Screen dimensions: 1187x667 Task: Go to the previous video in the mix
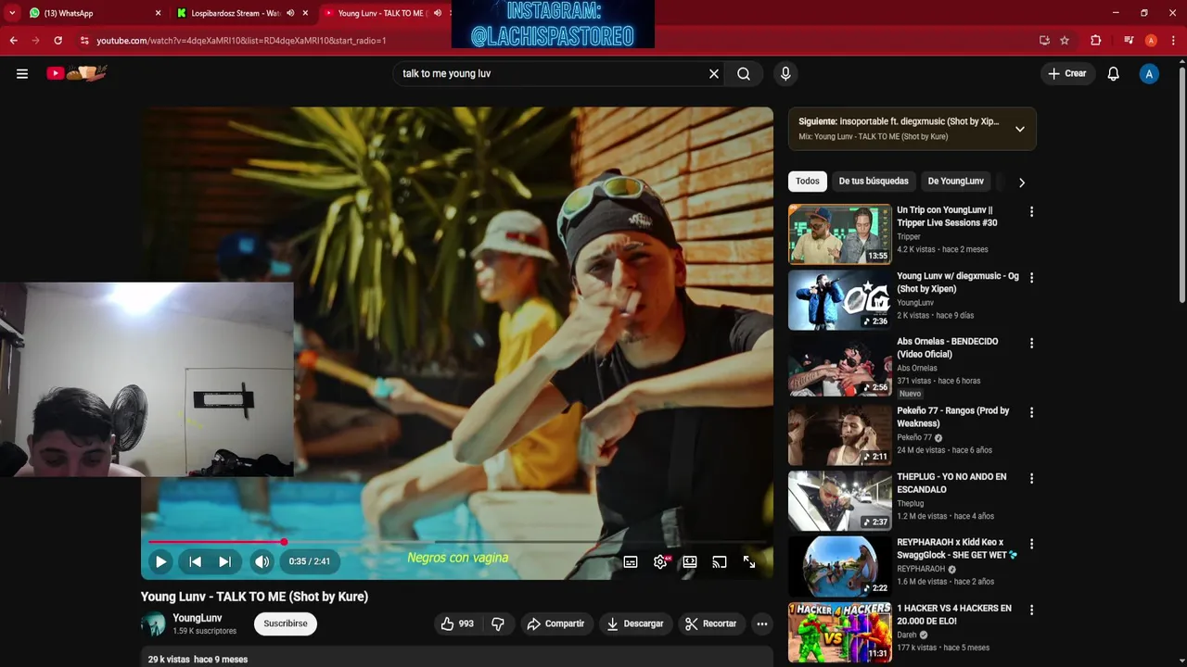(x=195, y=561)
